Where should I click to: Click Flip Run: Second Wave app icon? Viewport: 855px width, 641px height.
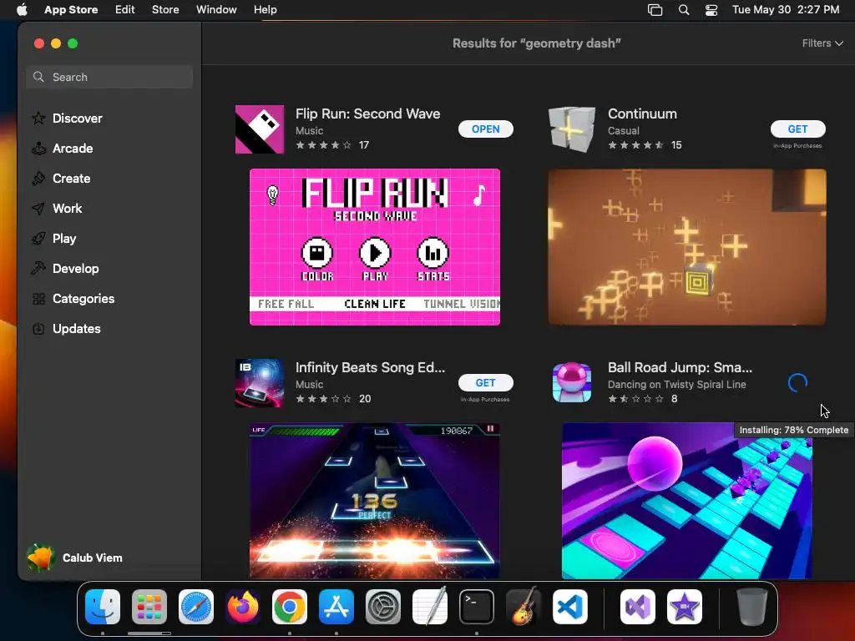point(260,129)
